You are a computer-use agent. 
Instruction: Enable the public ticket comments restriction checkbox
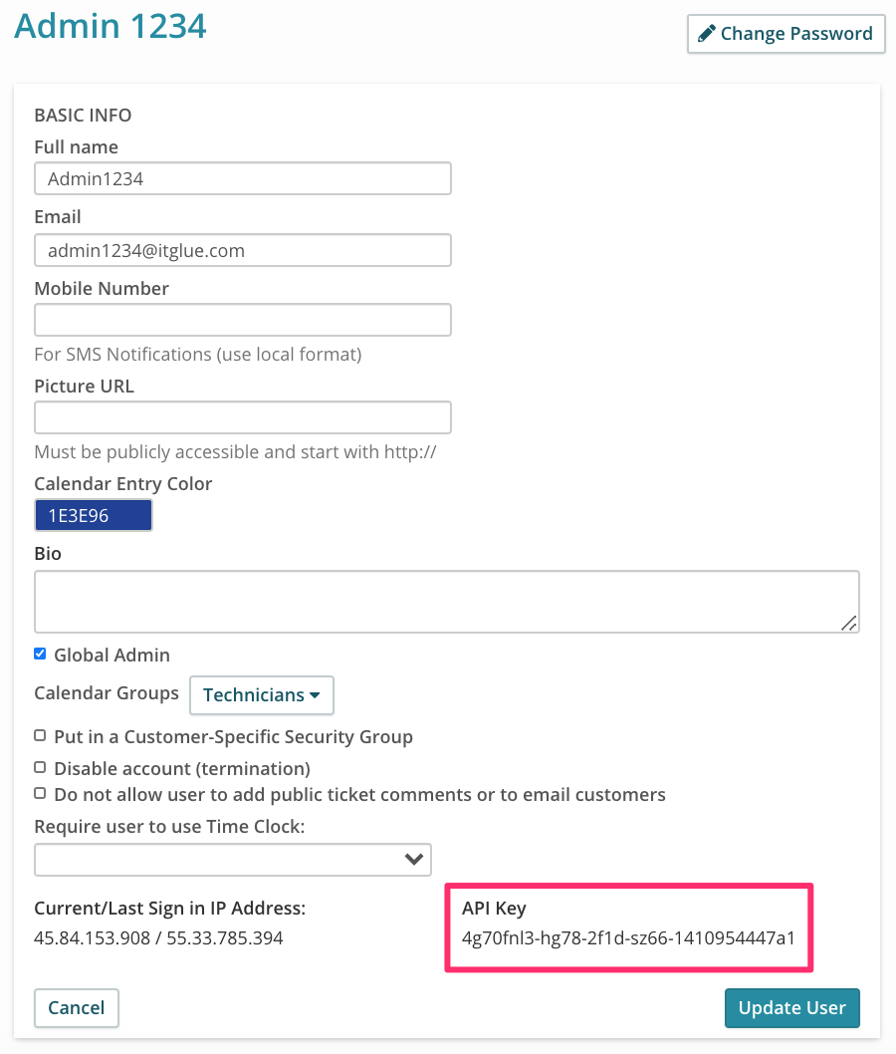(x=40, y=793)
